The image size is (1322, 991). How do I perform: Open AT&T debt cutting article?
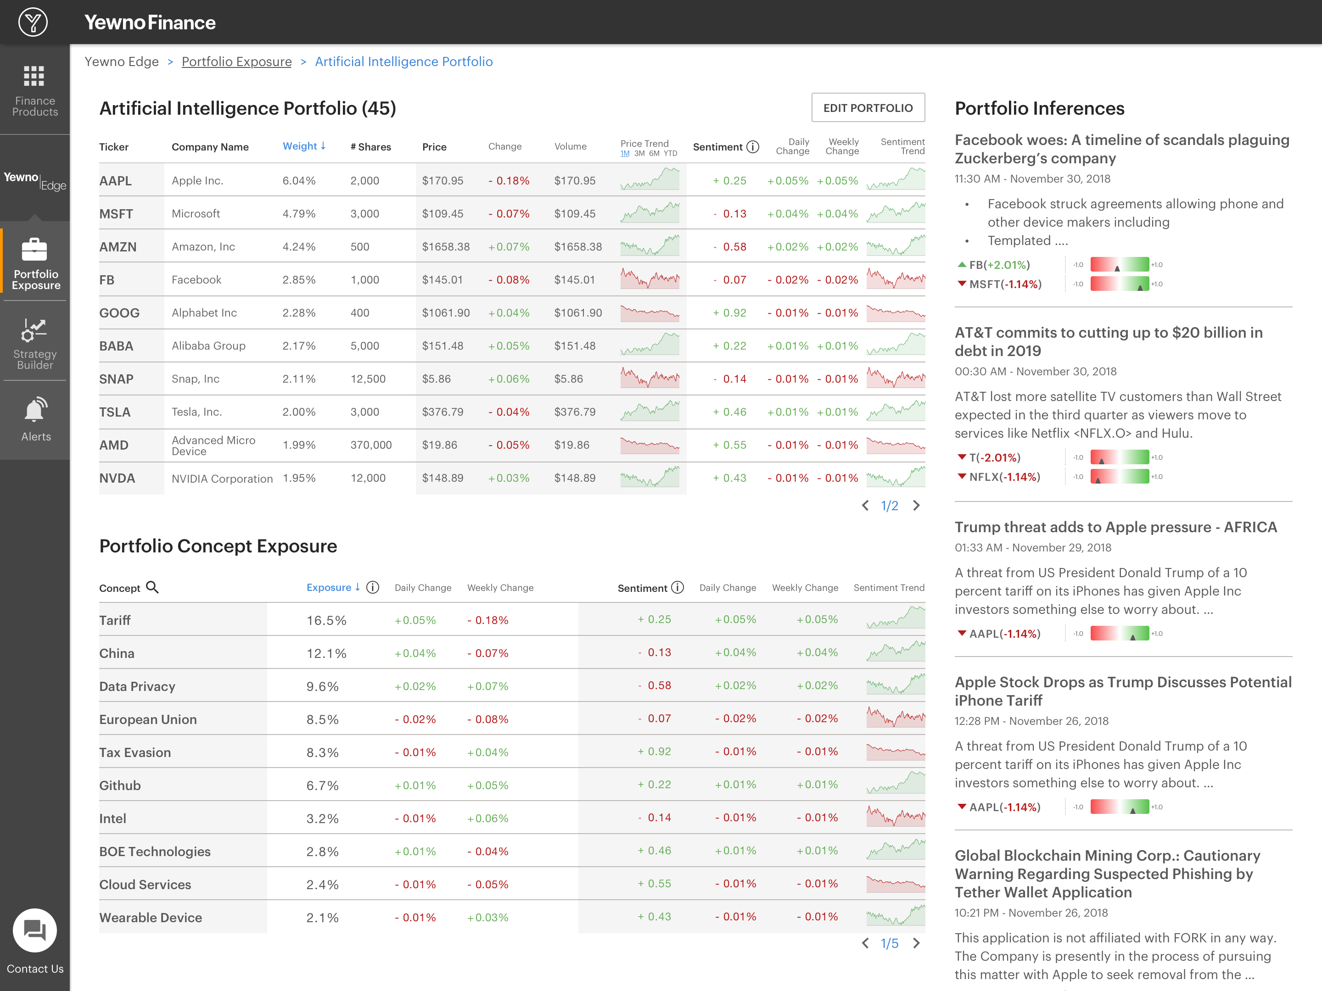pyautogui.click(x=1109, y=342)
